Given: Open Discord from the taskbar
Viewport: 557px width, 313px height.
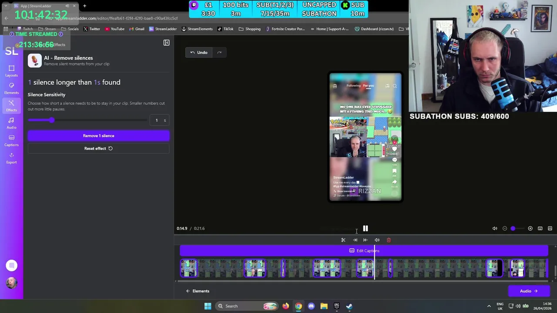Looking at the screenshot, I should [x=311, y=306].
